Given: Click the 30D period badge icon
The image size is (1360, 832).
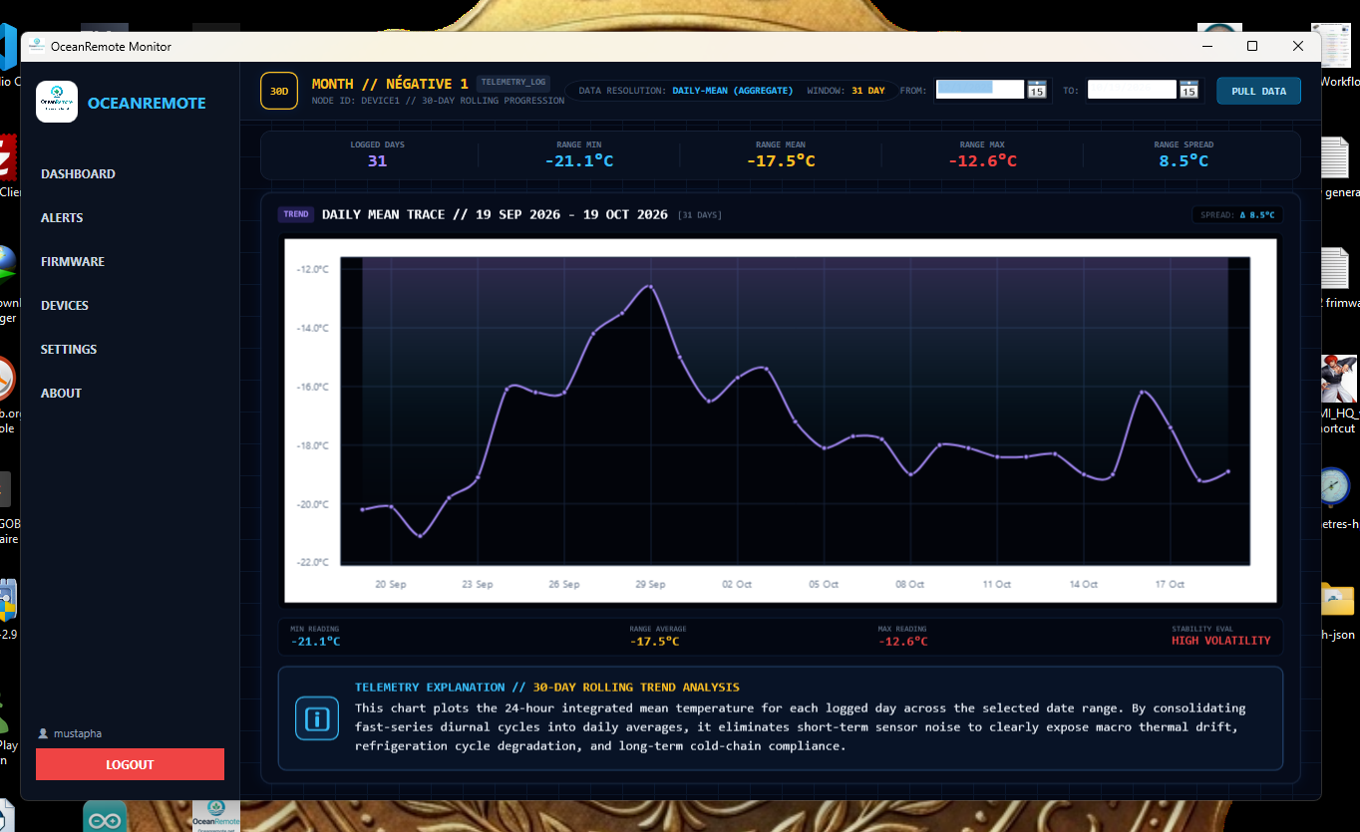Looking at the screenshot, I should (279, 91).
